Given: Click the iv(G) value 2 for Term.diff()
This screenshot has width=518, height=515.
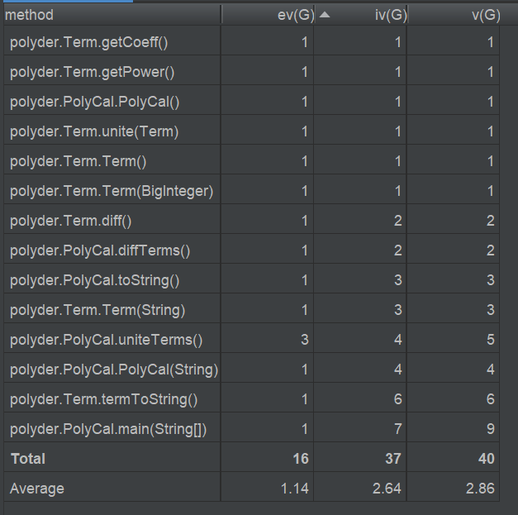Looking at the screenshot, I should point(398,221).
